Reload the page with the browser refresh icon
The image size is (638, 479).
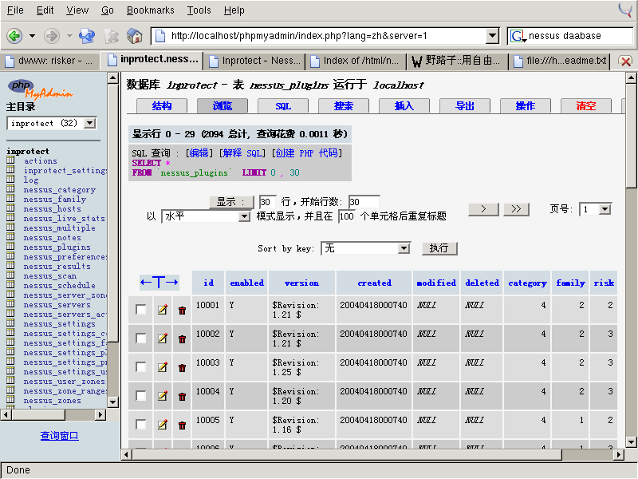click(86, 35)
